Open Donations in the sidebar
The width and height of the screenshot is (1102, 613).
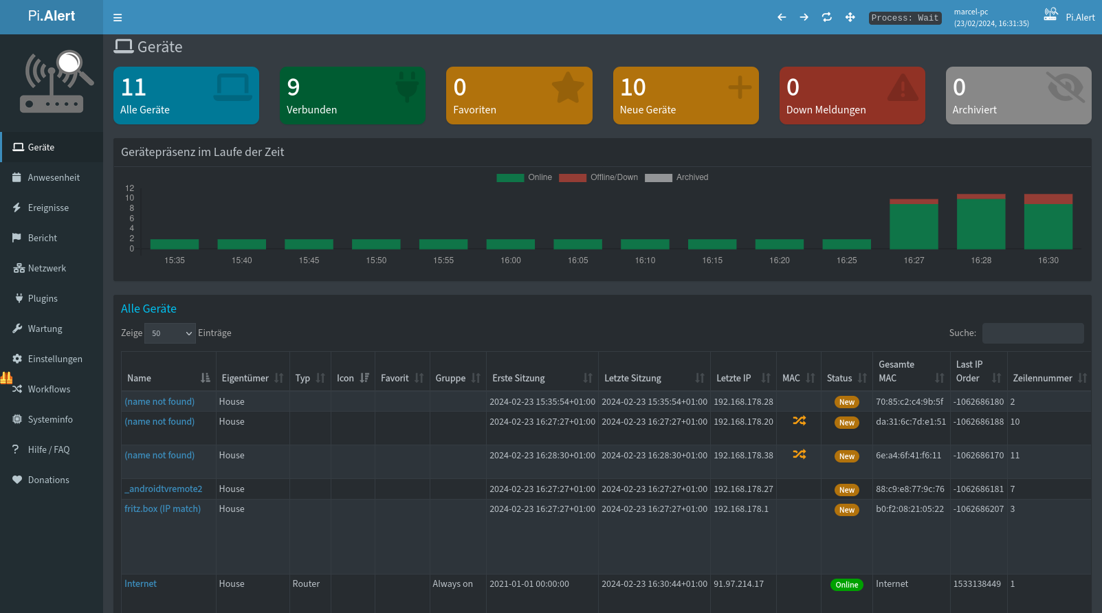pos(52,480)
